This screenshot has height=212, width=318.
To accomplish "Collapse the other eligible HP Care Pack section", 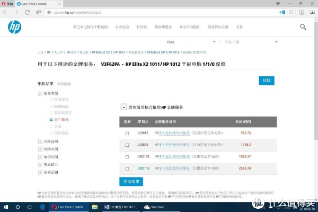I will pos(123,107).
